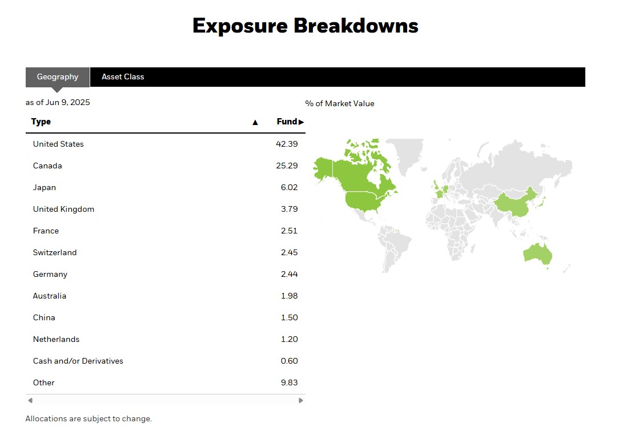Click the horizontal scrollbar track under the table

166,400
